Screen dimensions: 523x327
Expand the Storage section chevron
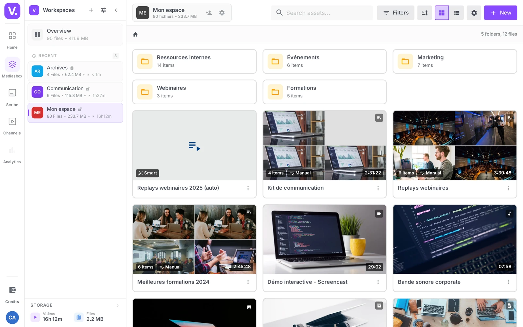(x=118, y=305)
